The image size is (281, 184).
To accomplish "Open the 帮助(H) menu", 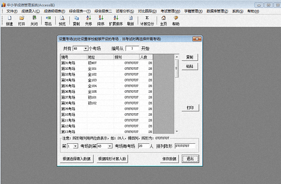I will pos(253,11).
